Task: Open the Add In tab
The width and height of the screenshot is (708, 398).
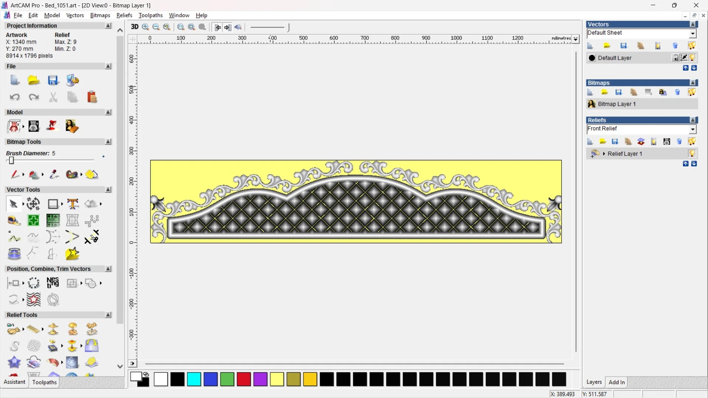Action: [x=617, y=382]
